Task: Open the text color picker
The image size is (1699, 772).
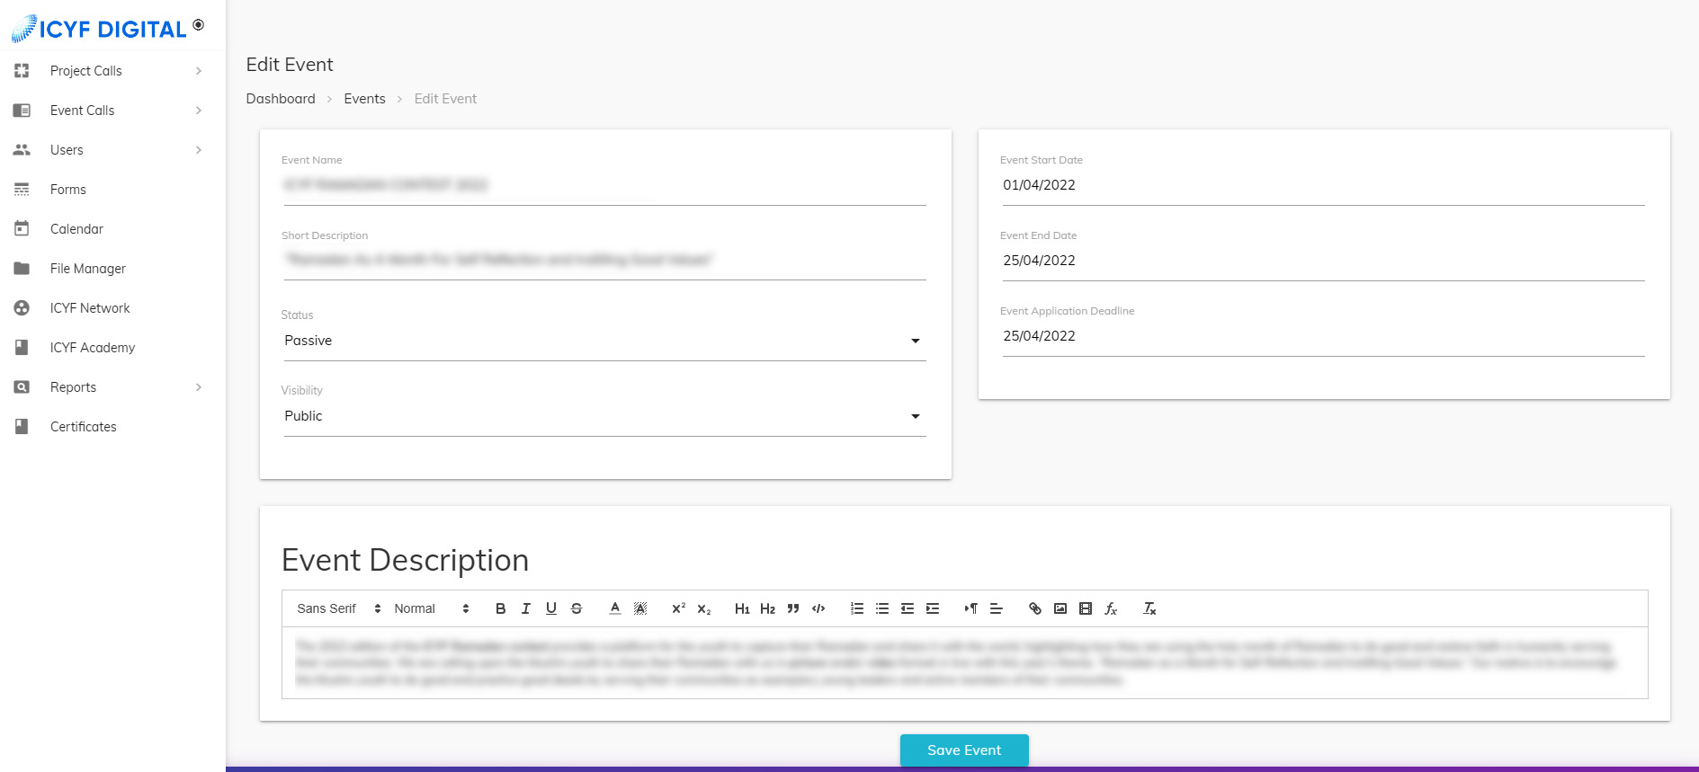Action: (x=615, y=608)
